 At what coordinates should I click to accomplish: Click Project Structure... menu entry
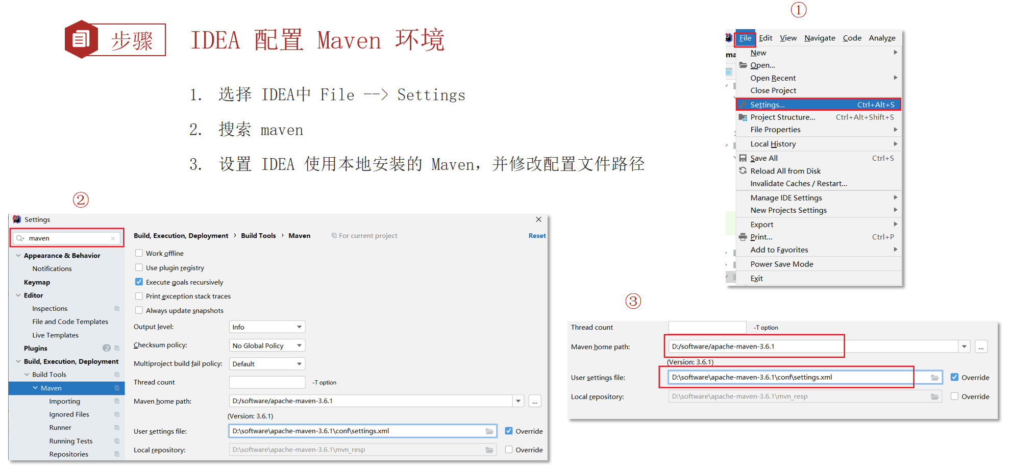click(819, 117)
